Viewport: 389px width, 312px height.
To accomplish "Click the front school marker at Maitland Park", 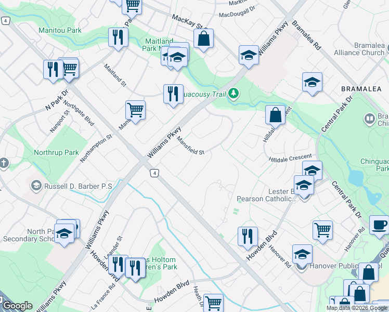I will point(177,58).
